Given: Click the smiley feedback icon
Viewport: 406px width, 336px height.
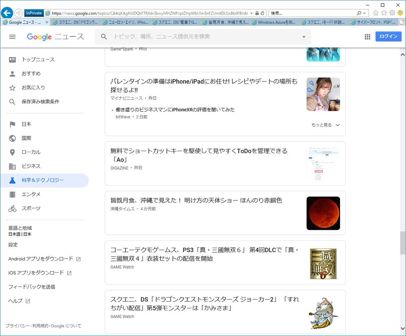Looking at the screenshot, I should coord(400,13).
